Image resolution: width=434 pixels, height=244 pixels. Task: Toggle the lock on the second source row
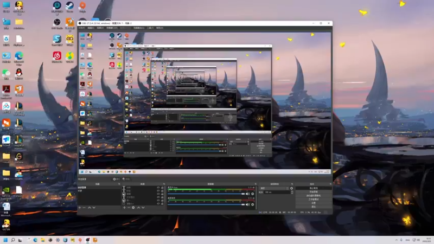click(x=162, y=191)
